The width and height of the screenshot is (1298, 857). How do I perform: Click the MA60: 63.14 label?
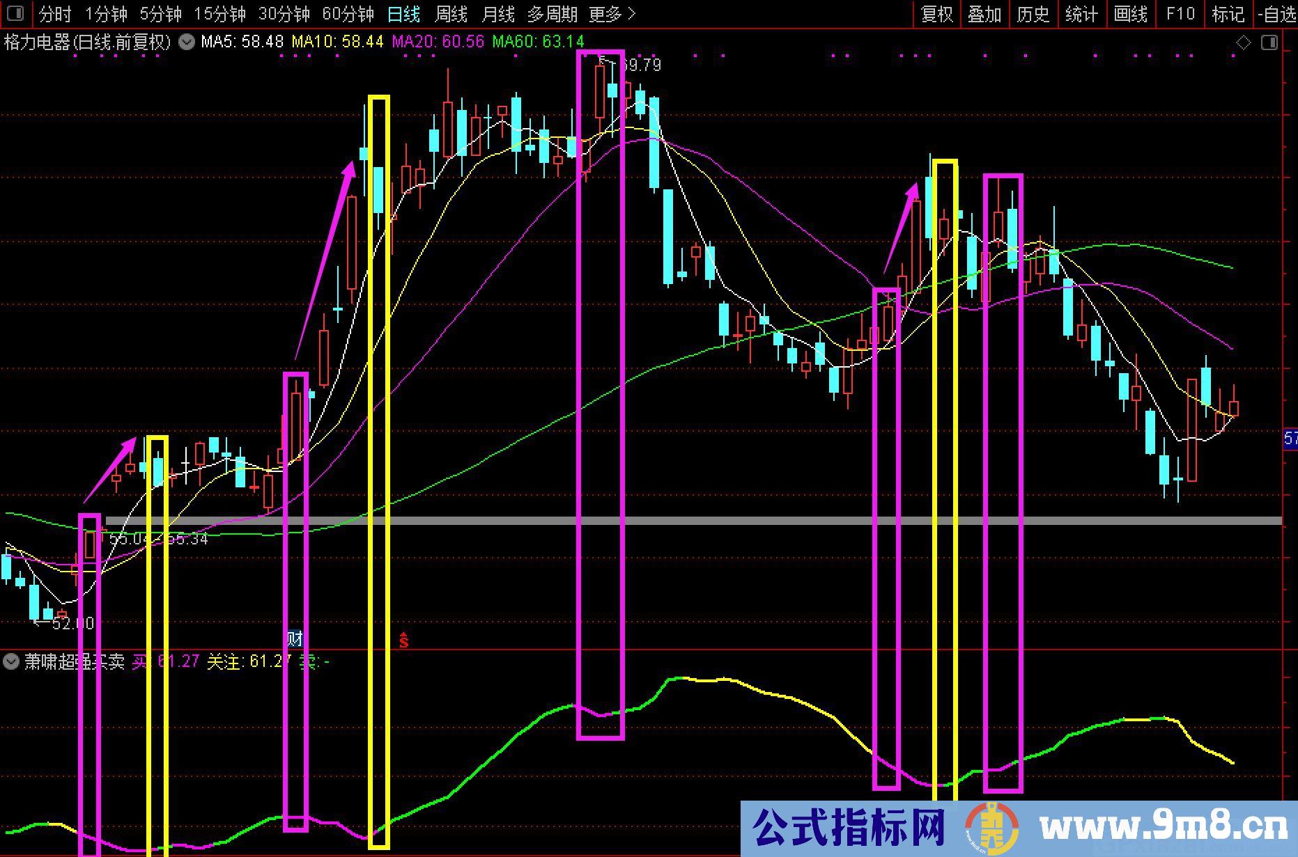(x=538, y=42)
